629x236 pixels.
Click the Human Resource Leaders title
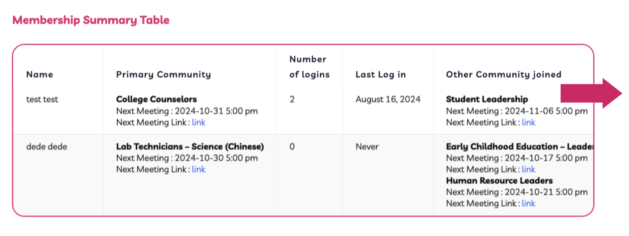(499, 181)
